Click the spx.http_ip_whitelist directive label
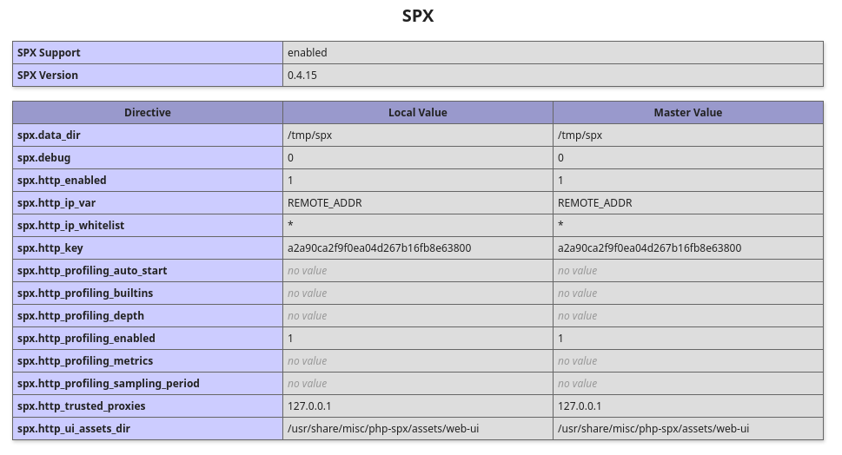 pos(71,226)
